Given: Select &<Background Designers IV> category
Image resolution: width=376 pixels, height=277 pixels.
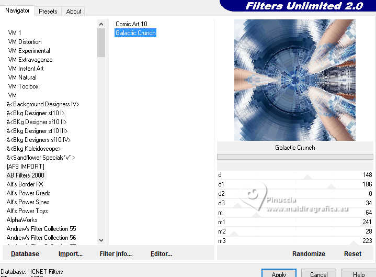Looking at the screenshot, I should (43, 104).
